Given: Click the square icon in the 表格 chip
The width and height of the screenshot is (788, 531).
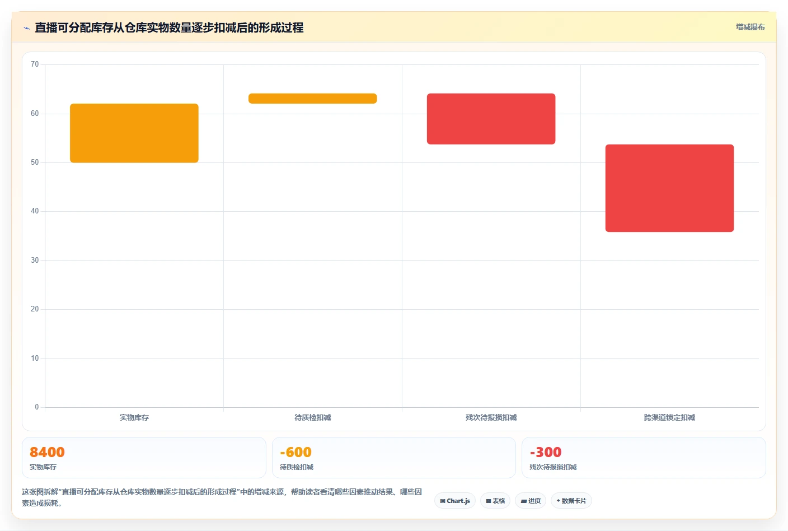Looking at the screenshot, I should coord(489,501).
